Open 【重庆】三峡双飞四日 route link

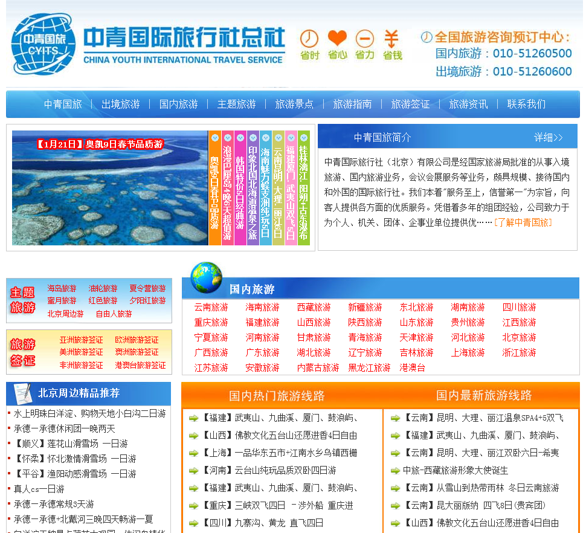point(277,506)
